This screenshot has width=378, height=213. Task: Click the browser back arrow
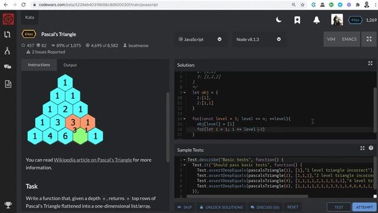click(x=6, y=5)
